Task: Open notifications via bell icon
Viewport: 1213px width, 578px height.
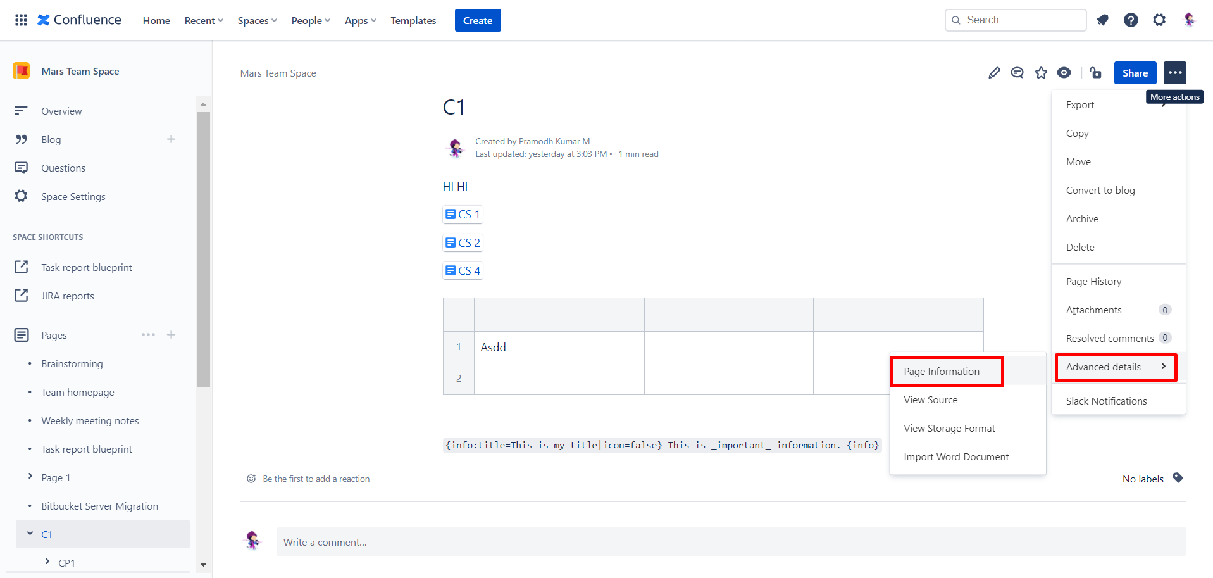Action: pos(1103,20)
